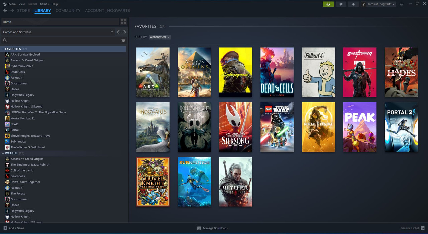The image size is (428, 234).
Task: Open the announcements megaphone icon
Action: 341,4
